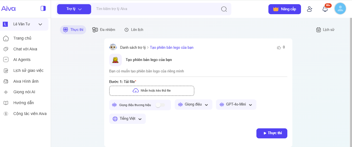Click the add user icon

(309, 9)
